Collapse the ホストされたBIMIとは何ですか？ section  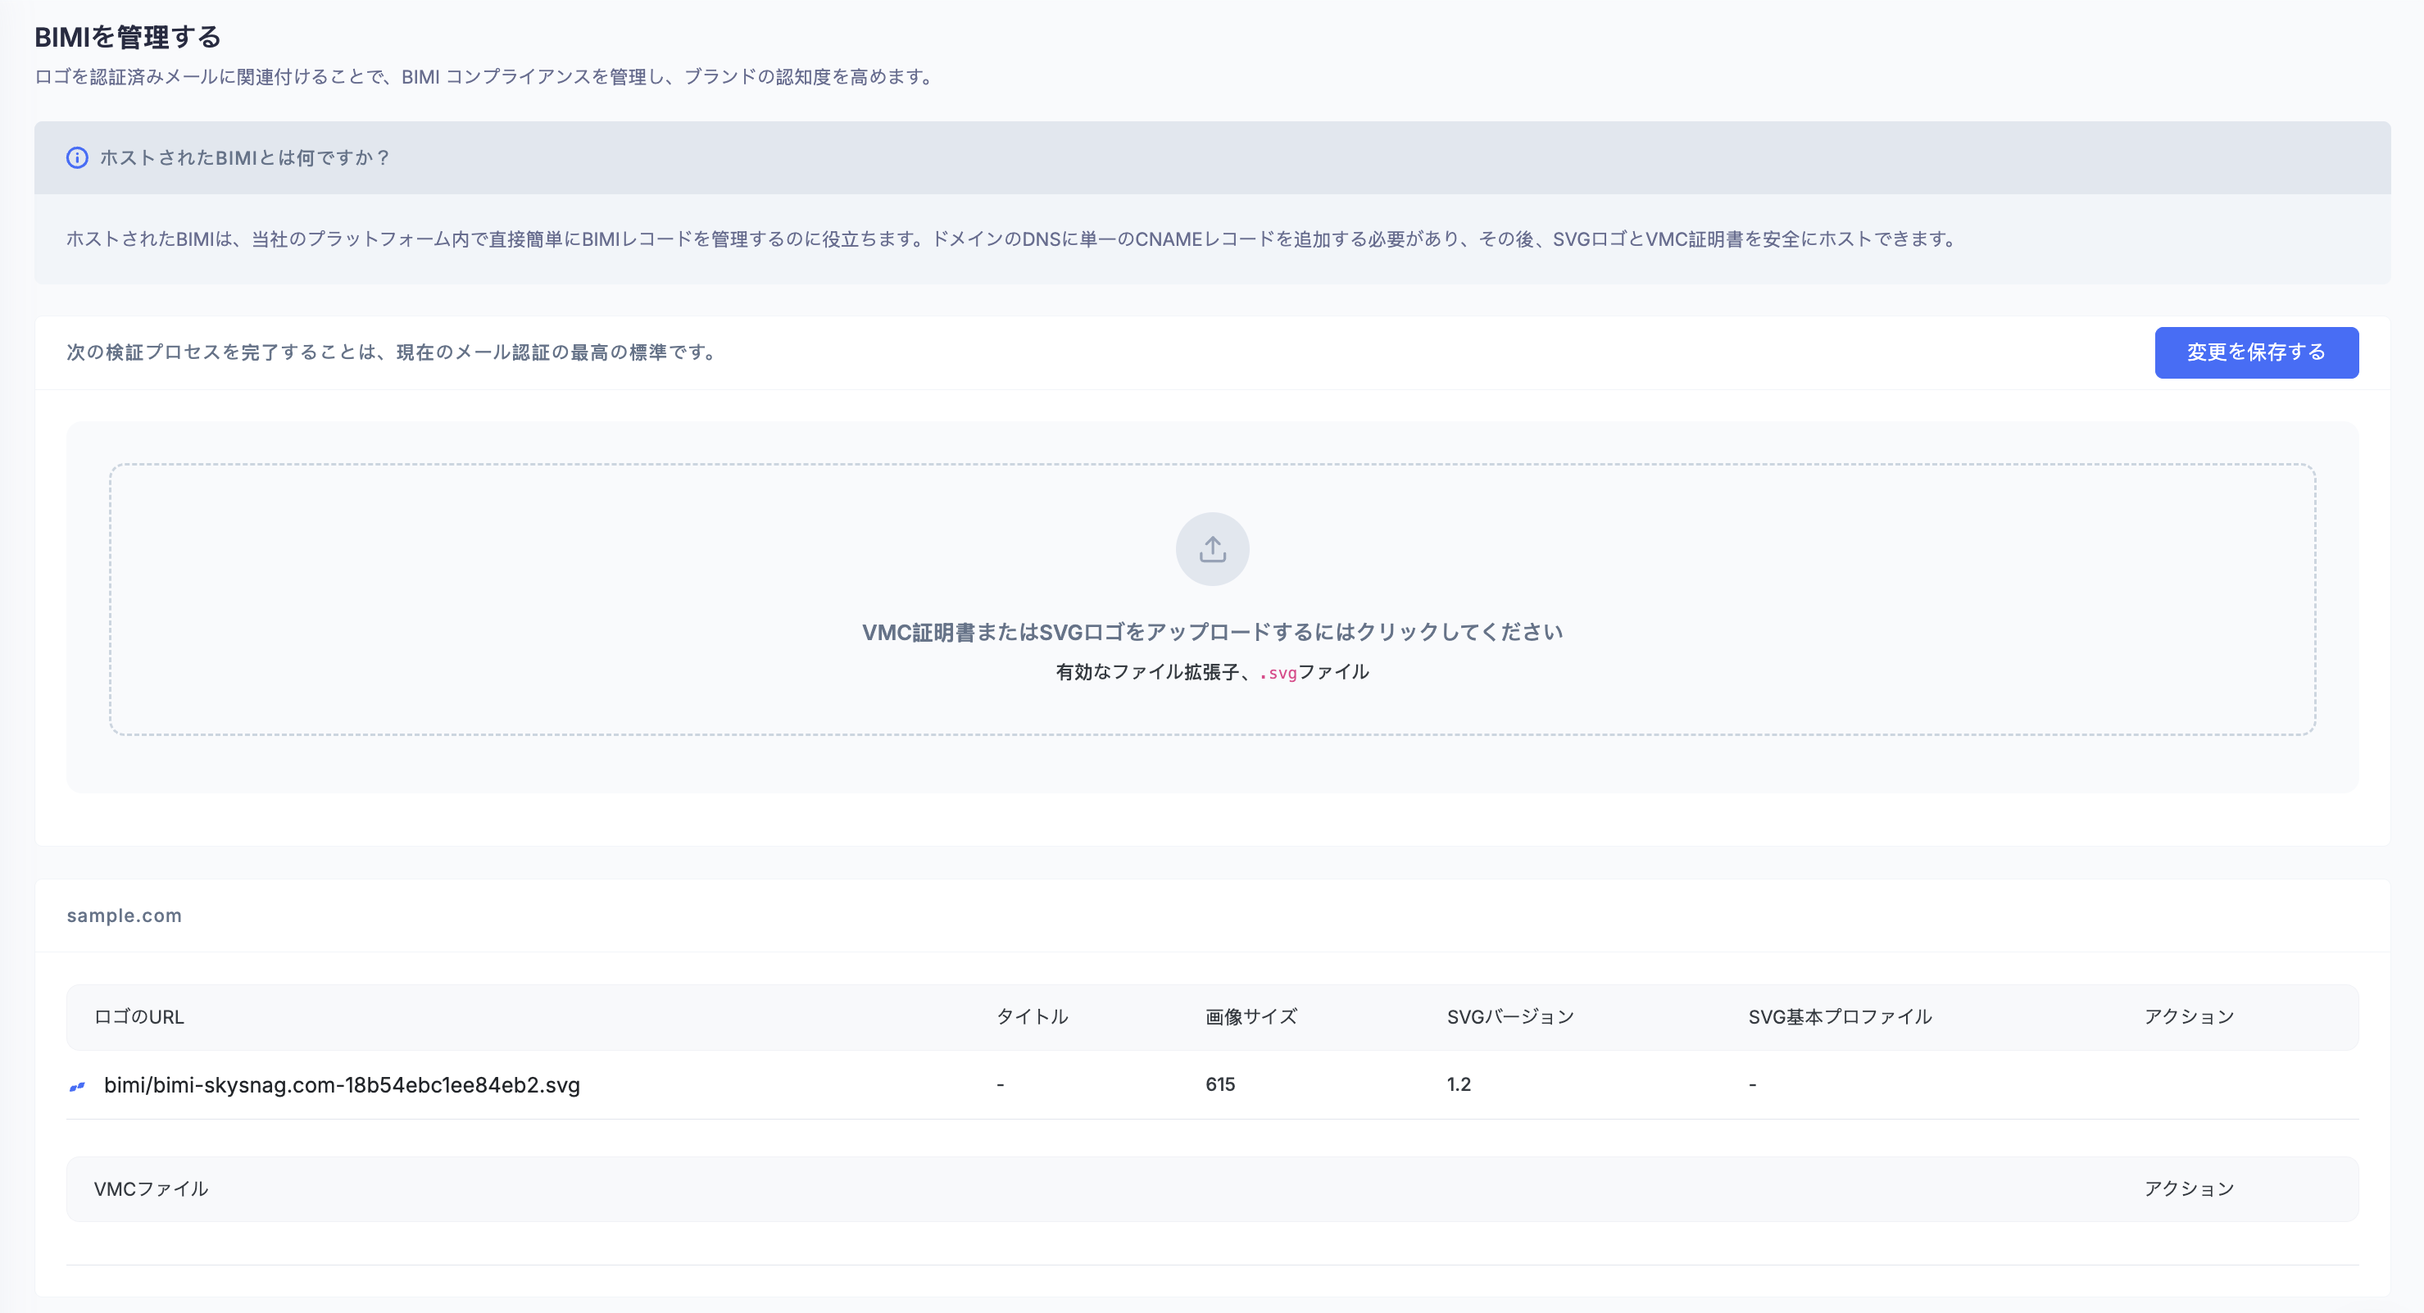[x=245, y=158]
